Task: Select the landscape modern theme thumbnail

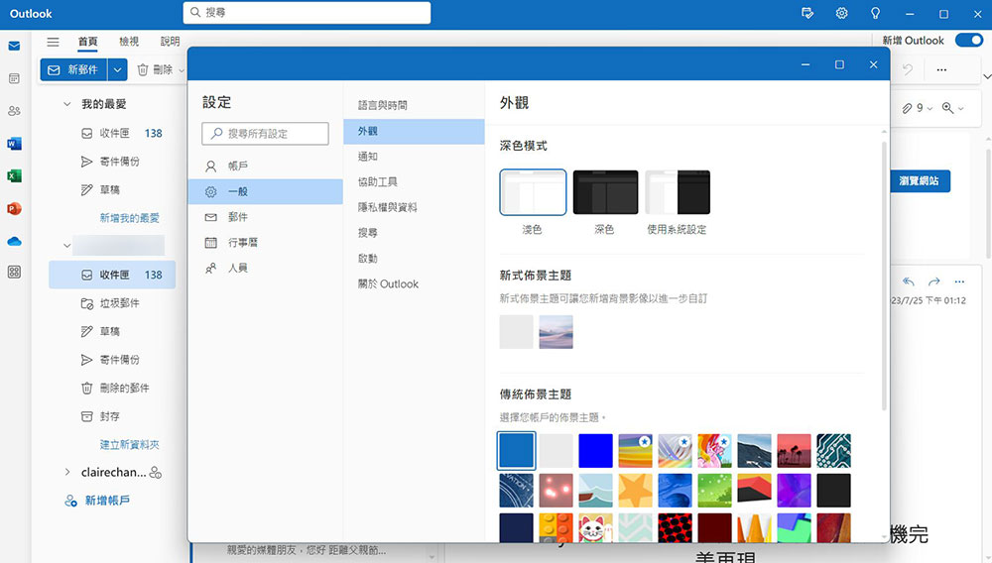Action: coord(557,332)
